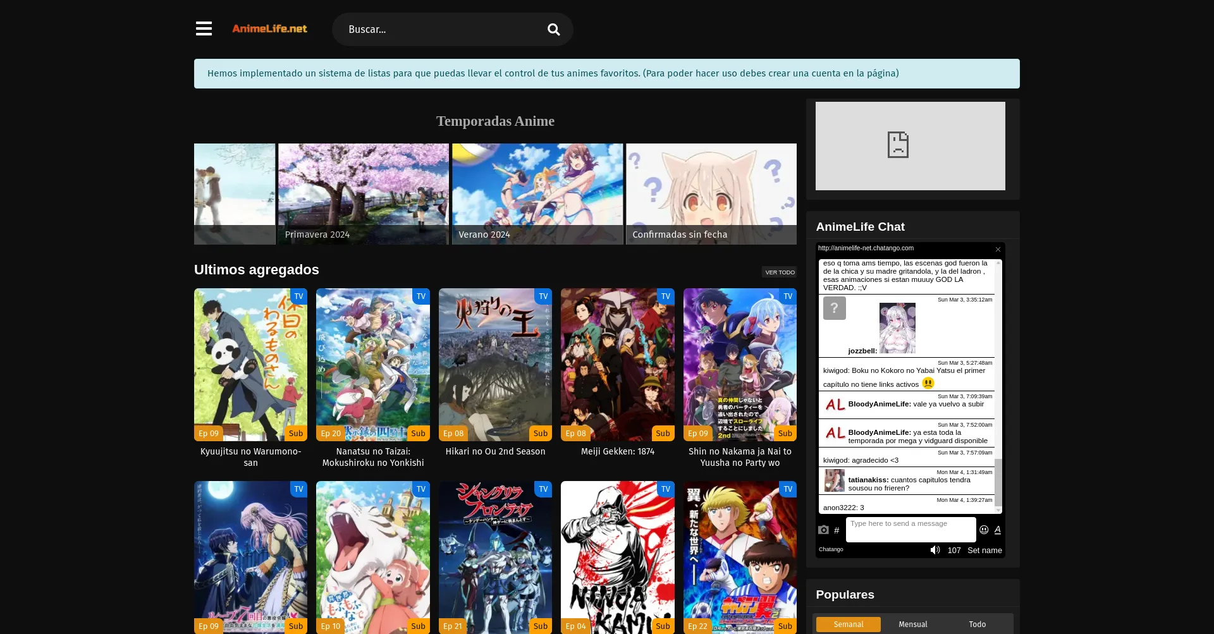Select the Semanal tab
The height and width of the screenshot is (634, 1214).
point(849,625)
